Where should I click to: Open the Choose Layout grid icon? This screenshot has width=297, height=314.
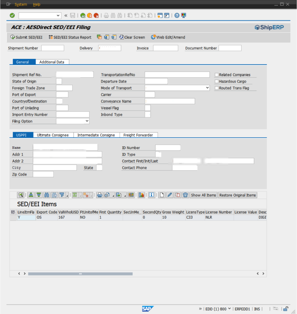(x=131, y=195)
